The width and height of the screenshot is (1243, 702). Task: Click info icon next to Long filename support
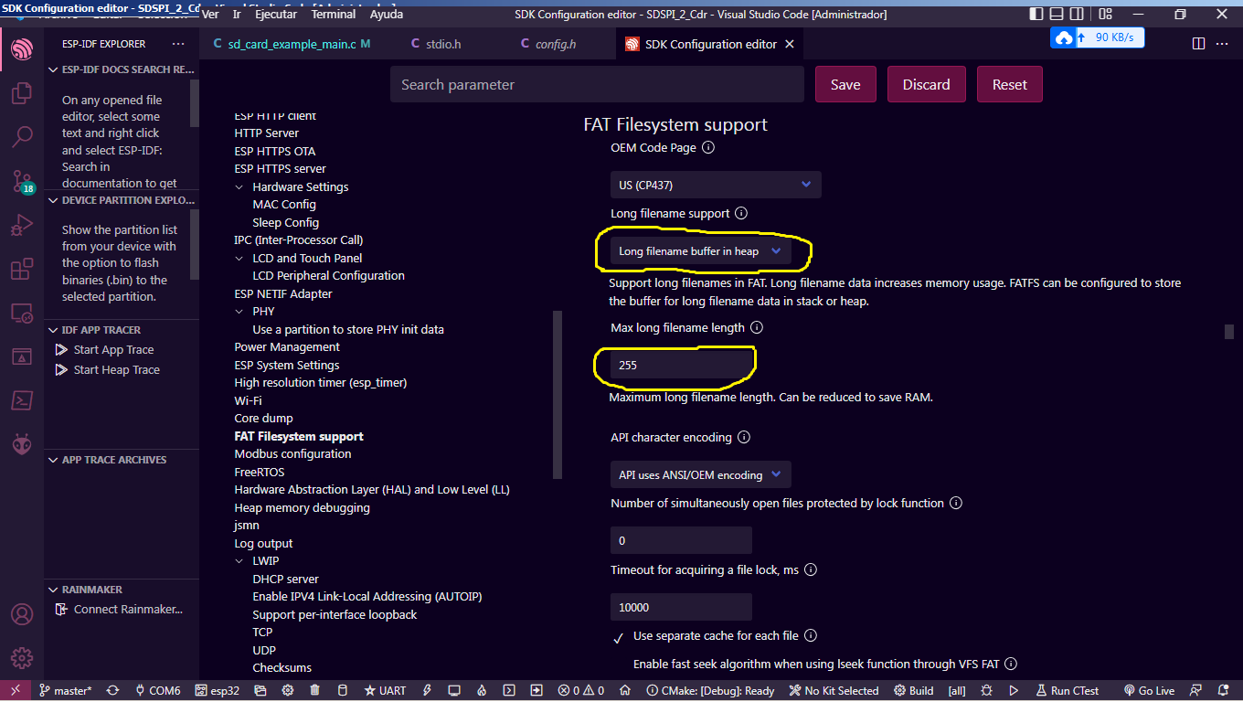(741, 213)
